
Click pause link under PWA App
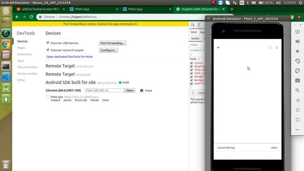tap(67, 100)
